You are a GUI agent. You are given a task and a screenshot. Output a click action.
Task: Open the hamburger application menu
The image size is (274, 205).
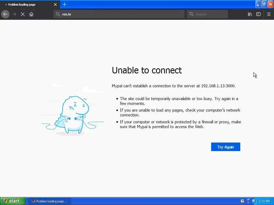[269, 14]
